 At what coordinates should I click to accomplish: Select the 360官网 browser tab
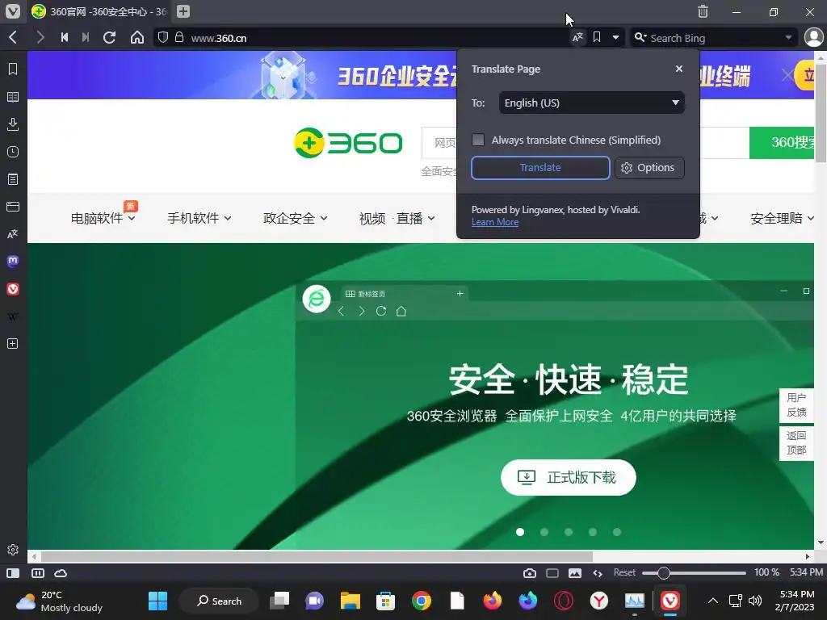click(100, 11)
